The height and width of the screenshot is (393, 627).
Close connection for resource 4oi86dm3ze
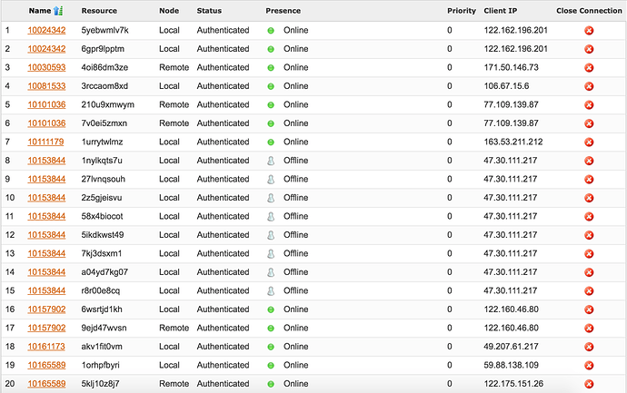(x=589, y=68)
